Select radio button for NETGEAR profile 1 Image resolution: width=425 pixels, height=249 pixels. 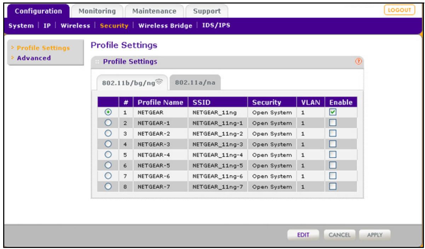click(109, 112)
